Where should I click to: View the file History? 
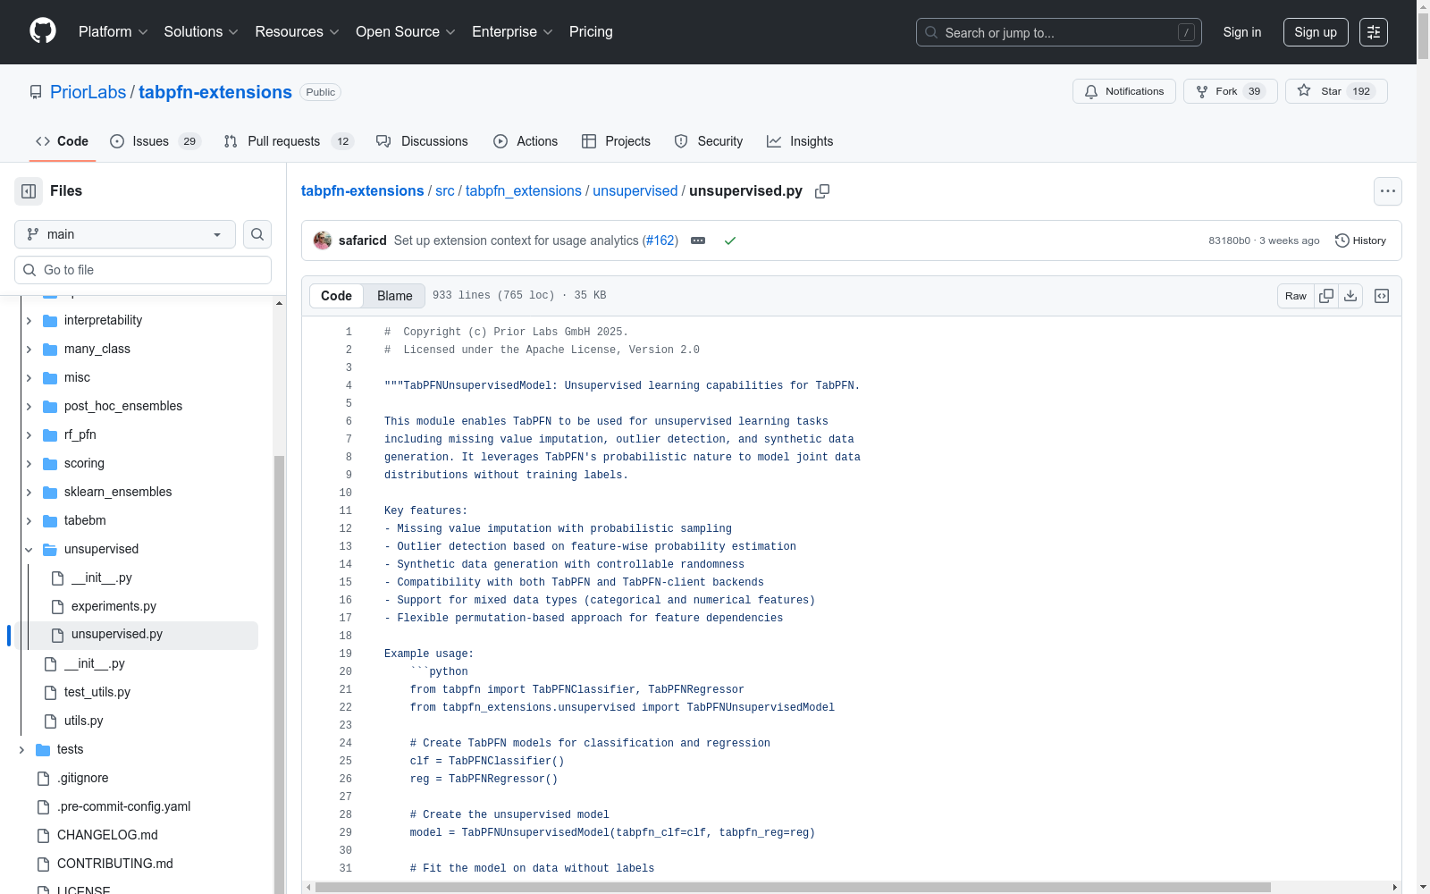[x=1360, y=240]
